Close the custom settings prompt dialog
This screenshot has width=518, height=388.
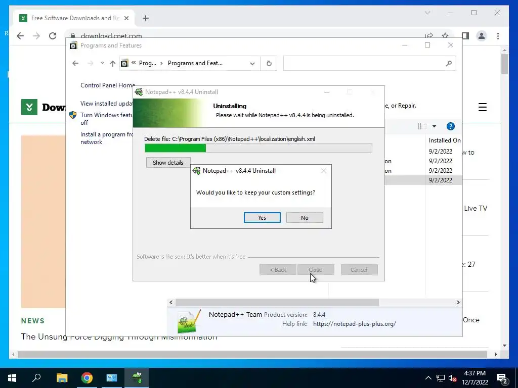324,171
